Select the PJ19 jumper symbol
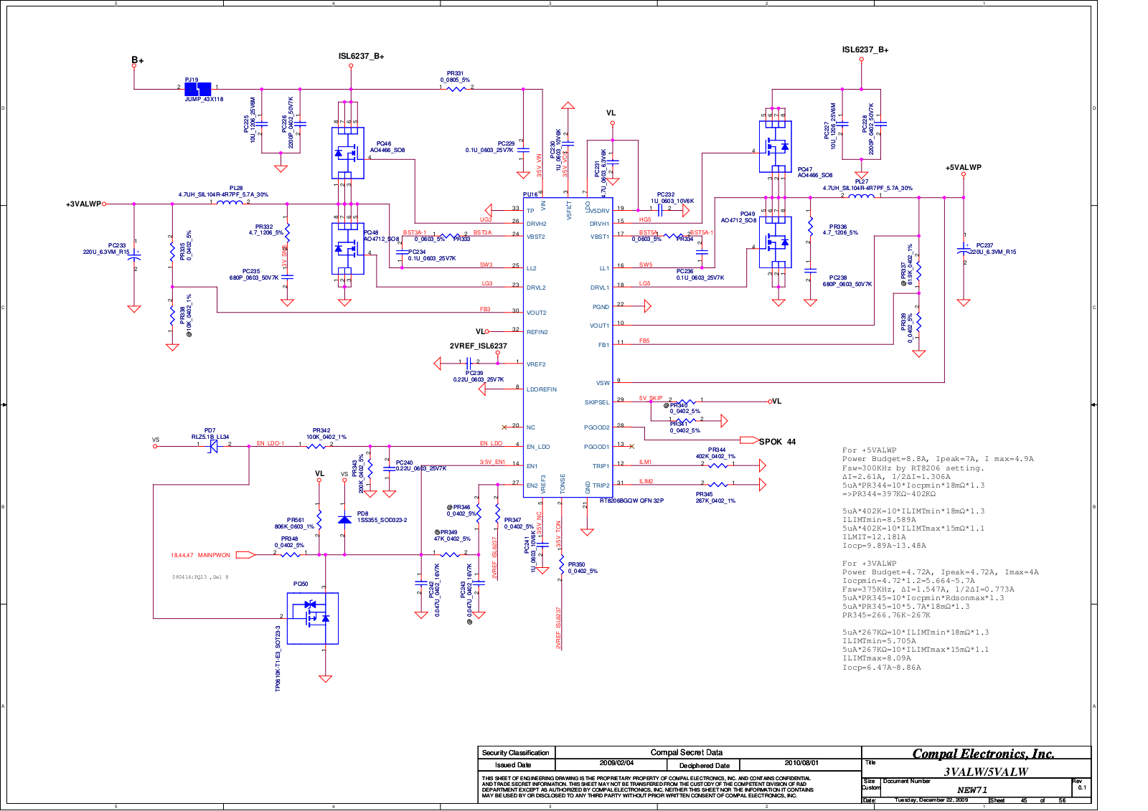Screen dimensions: 1148x811 (x=198, y=90)
